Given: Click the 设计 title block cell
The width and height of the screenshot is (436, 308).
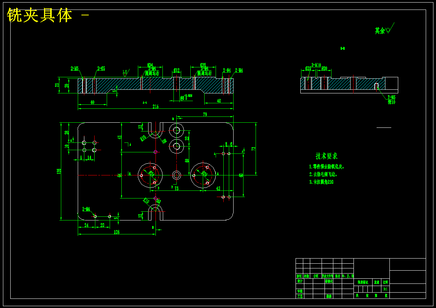Looking at the screenshot, I should click(300, 281).
